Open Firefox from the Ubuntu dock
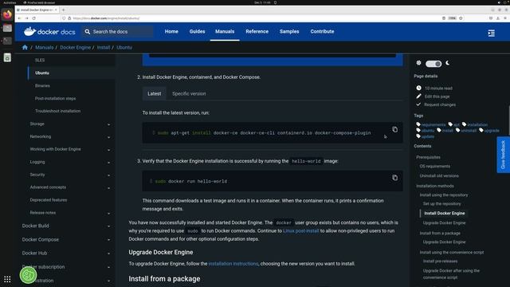The width and height of the screenshot is (510, 287). [x=7, y=14]
